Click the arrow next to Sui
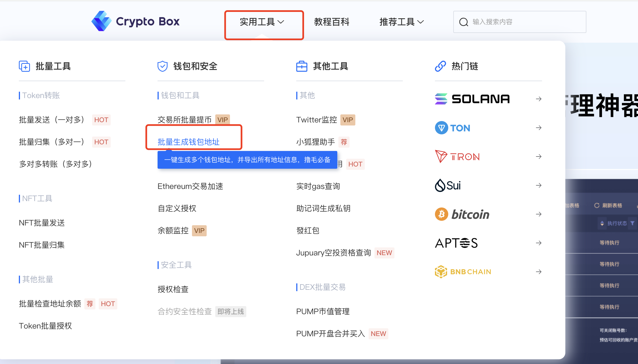The image size is (638, 364). click(x=539, y=185)
